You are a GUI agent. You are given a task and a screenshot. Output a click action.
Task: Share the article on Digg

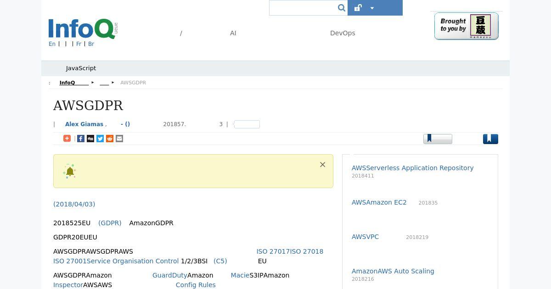pos(90,139)
